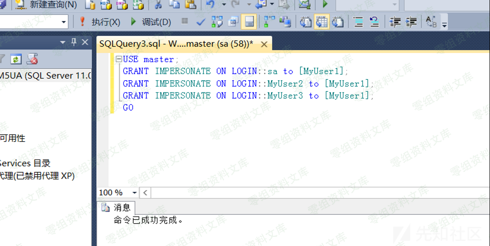Toggle Results to Text output mode
Screen dimensions: 490x246
coord(306,22)
